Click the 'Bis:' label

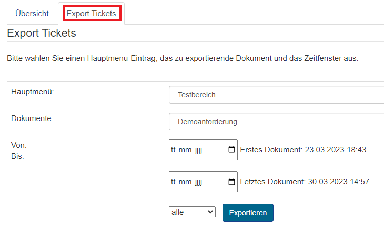click(17, 156)
